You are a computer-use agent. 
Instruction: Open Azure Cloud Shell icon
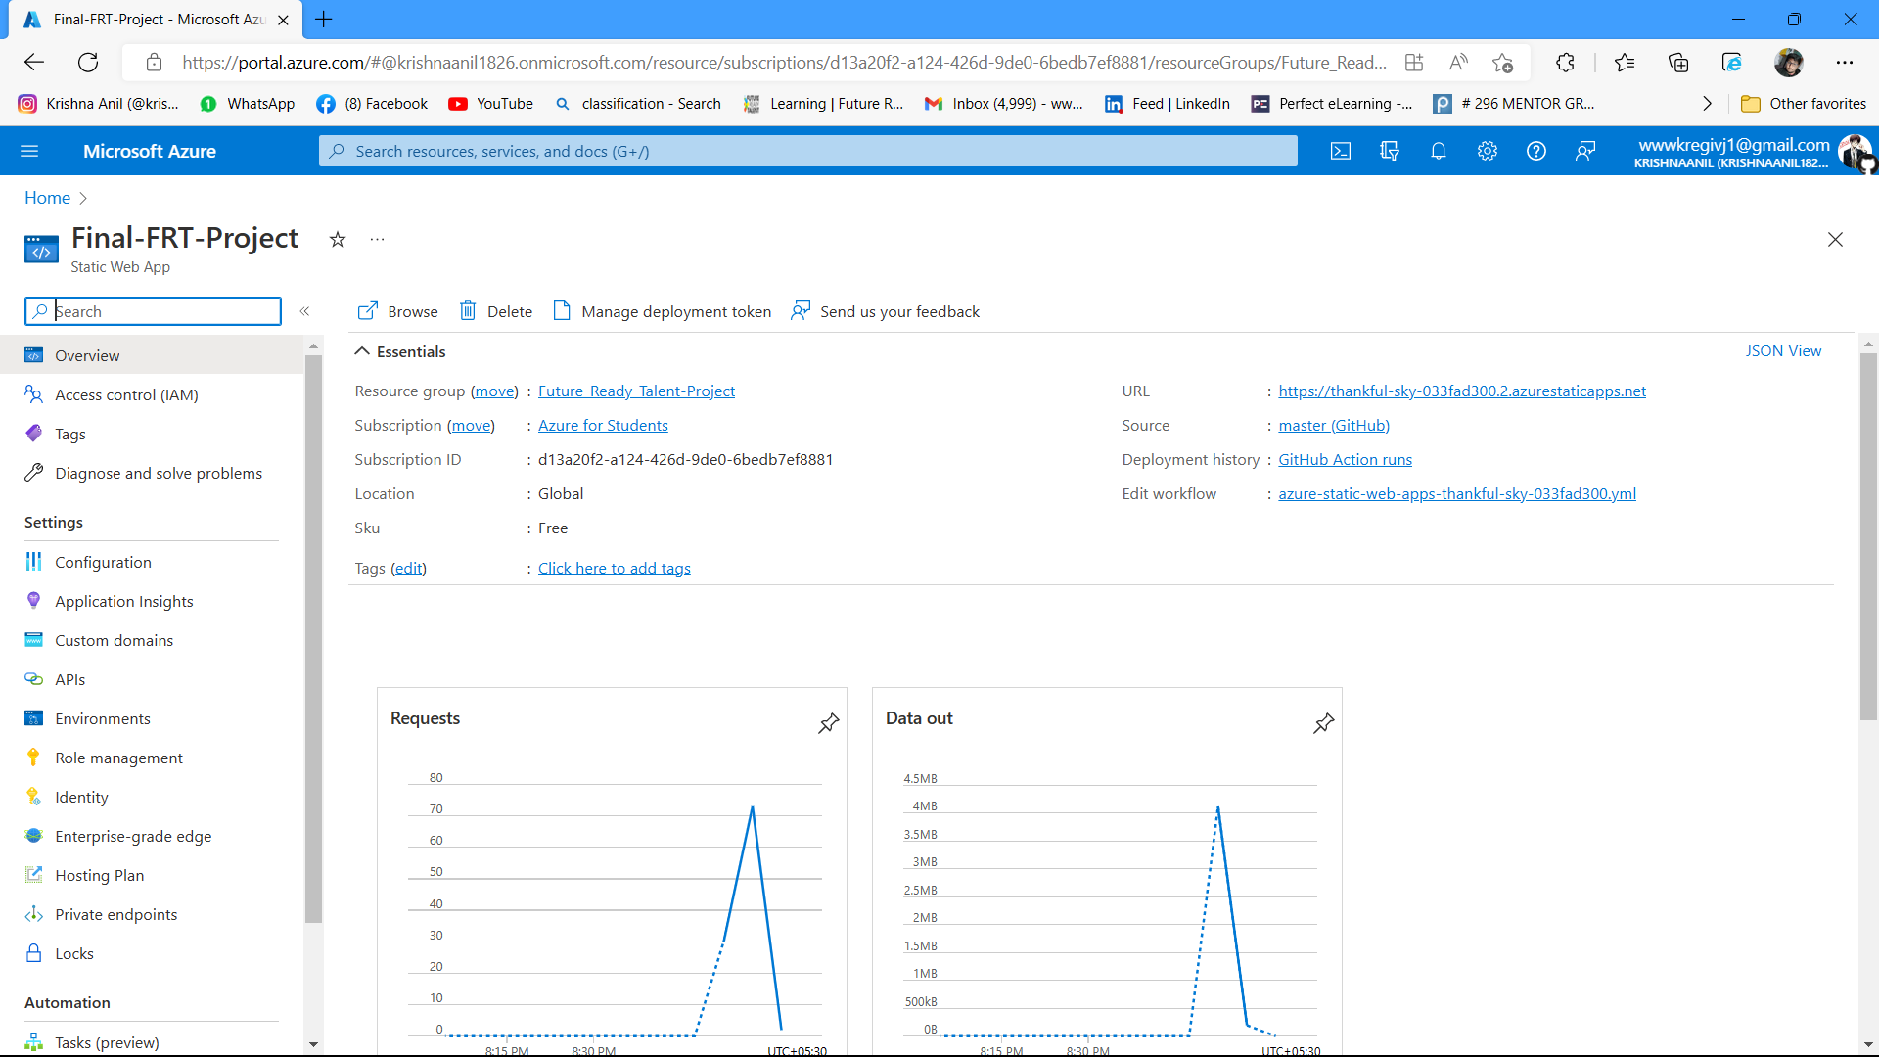(x=1341, y=151)
